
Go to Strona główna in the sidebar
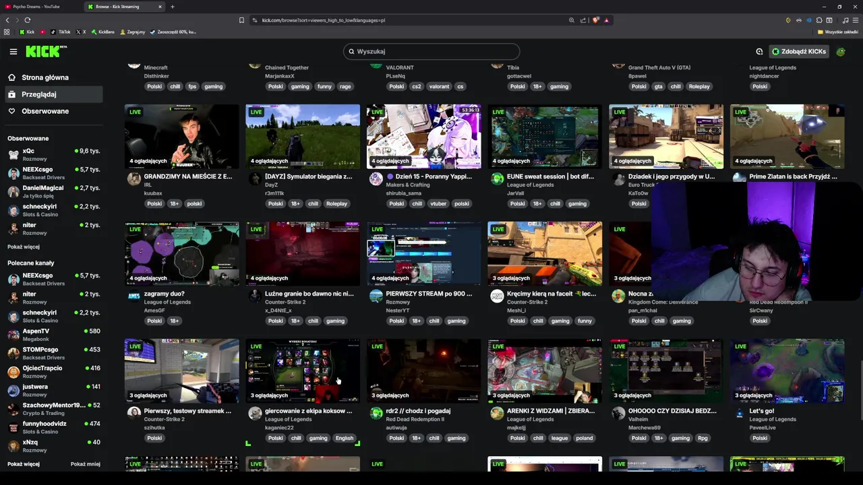click(45, 77)
